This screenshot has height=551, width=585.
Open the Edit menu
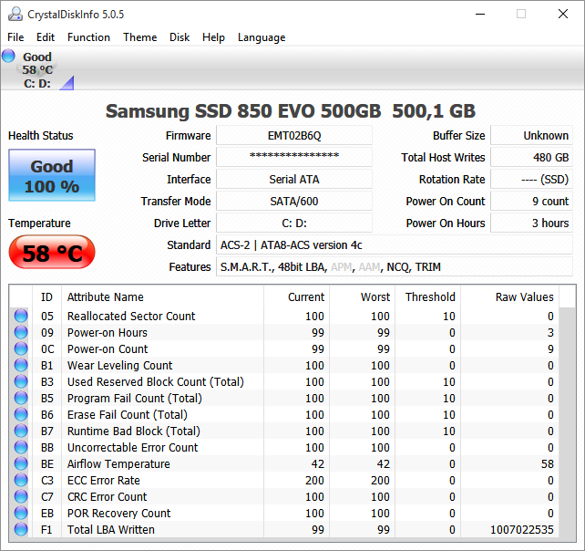46,37
